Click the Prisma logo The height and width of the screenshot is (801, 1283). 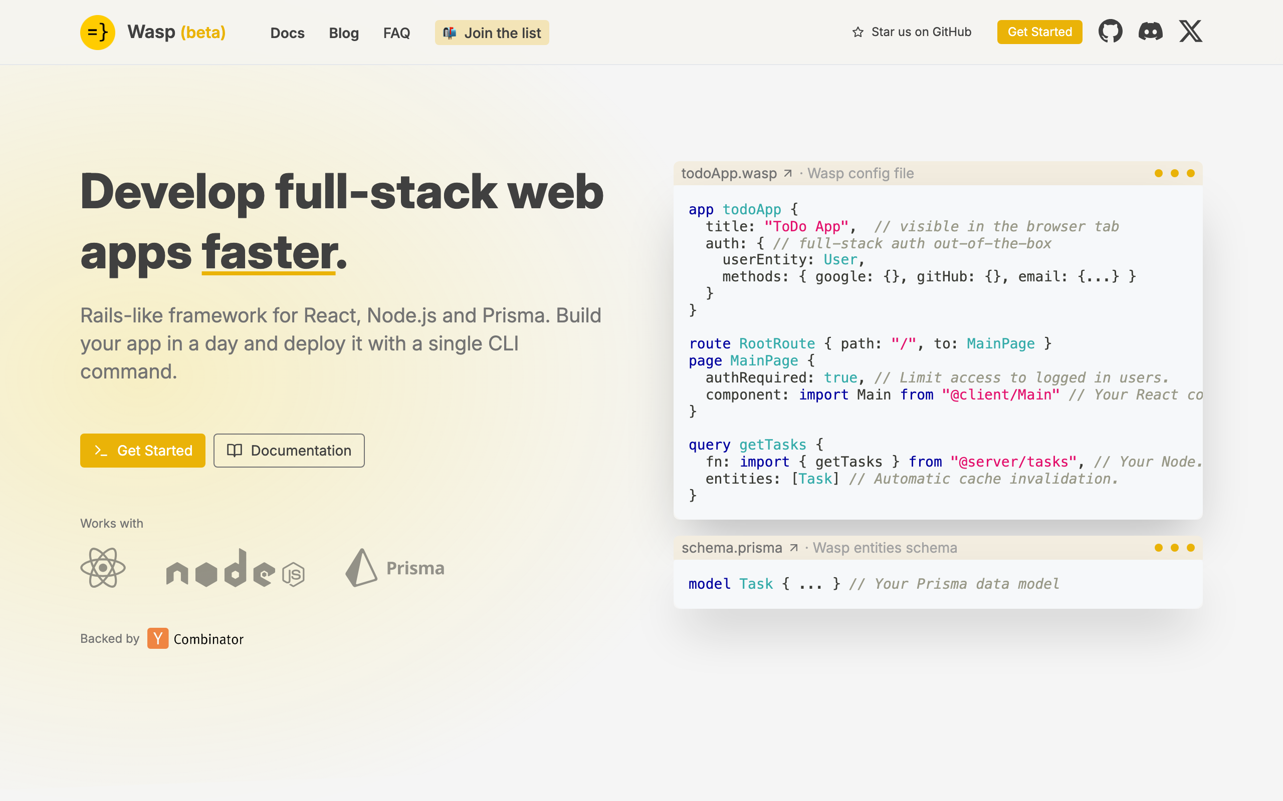tap(395, 568)
